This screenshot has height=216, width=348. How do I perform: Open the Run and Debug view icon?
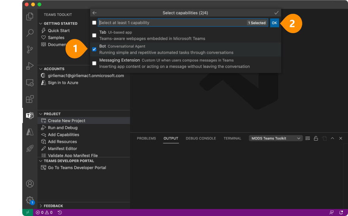30,66
